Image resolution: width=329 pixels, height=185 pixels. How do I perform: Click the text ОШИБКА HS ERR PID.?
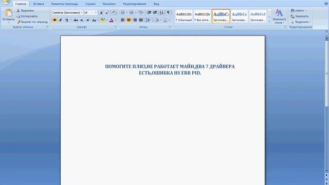(176, 73)
